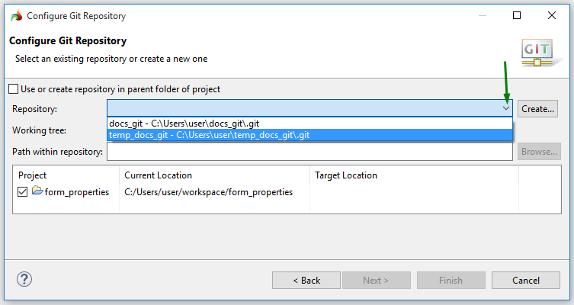This screenshot has height=305, width=574.
Task: Close the Configure Git Repository dialog
Action: coord(551,15)
